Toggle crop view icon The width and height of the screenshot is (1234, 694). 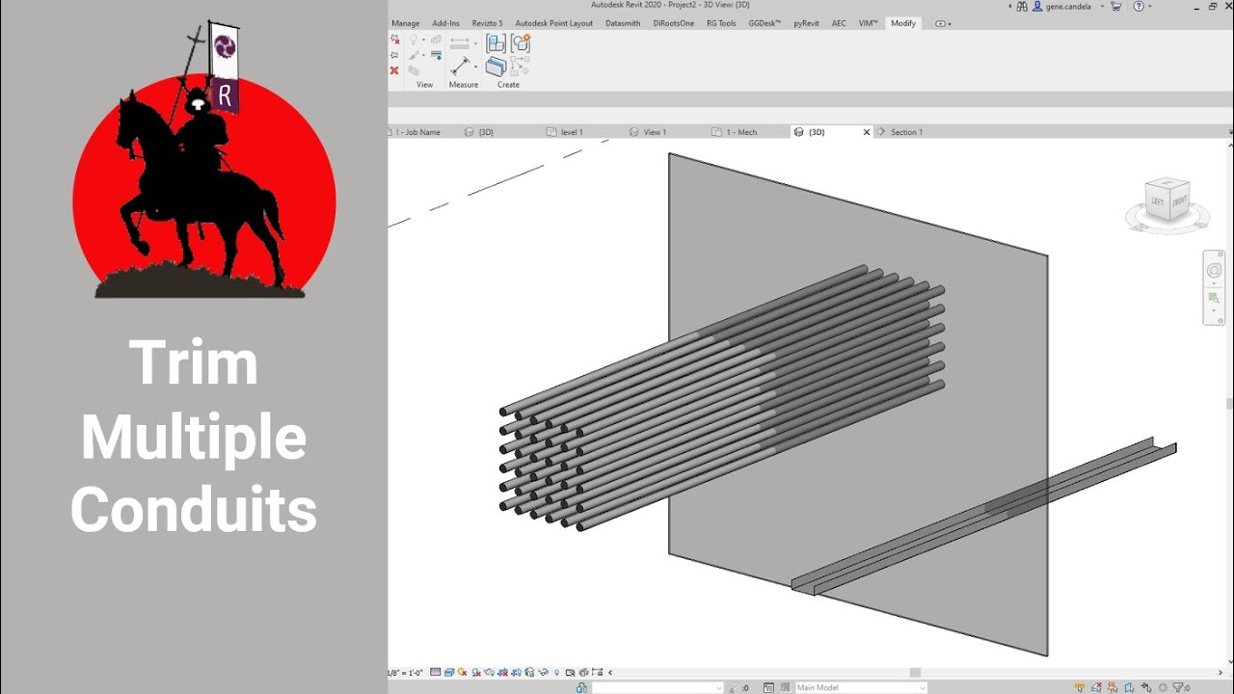[x=502, y=672]
